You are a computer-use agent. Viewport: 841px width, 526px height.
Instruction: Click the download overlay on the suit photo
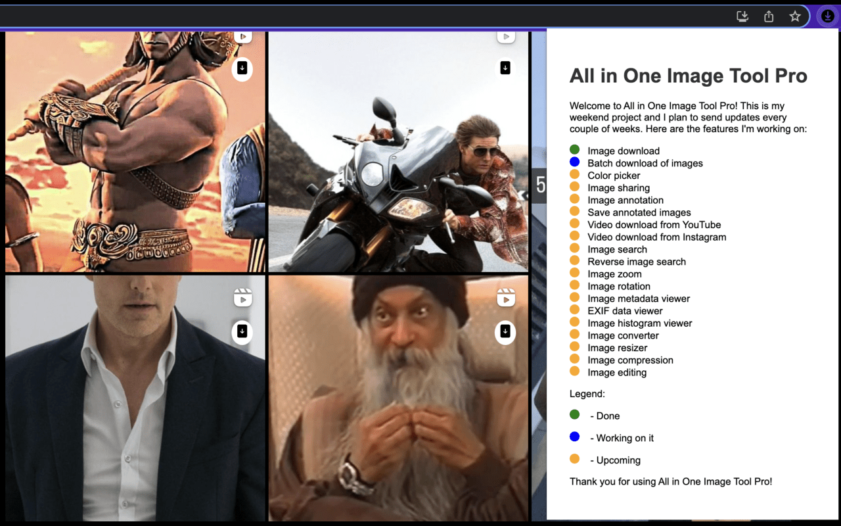click(242, 332)
